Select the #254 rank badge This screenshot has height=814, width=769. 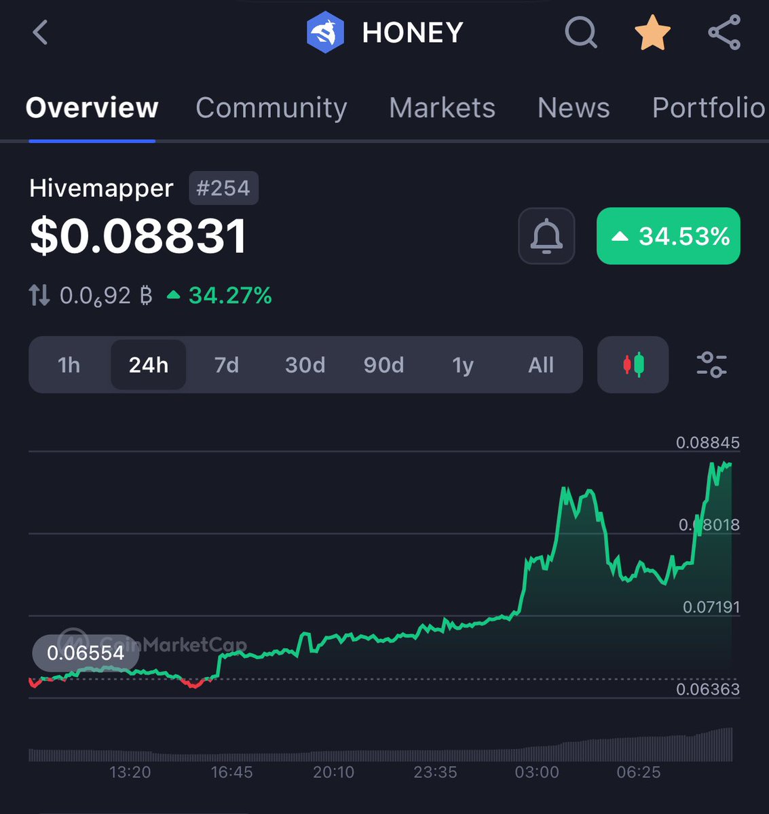[x=224, y=189]
